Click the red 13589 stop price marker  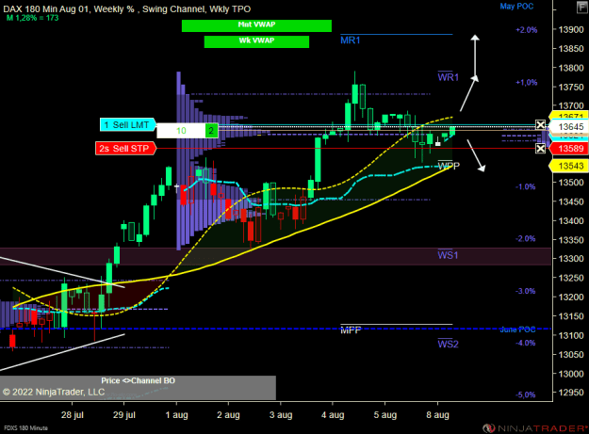(569, 149)
